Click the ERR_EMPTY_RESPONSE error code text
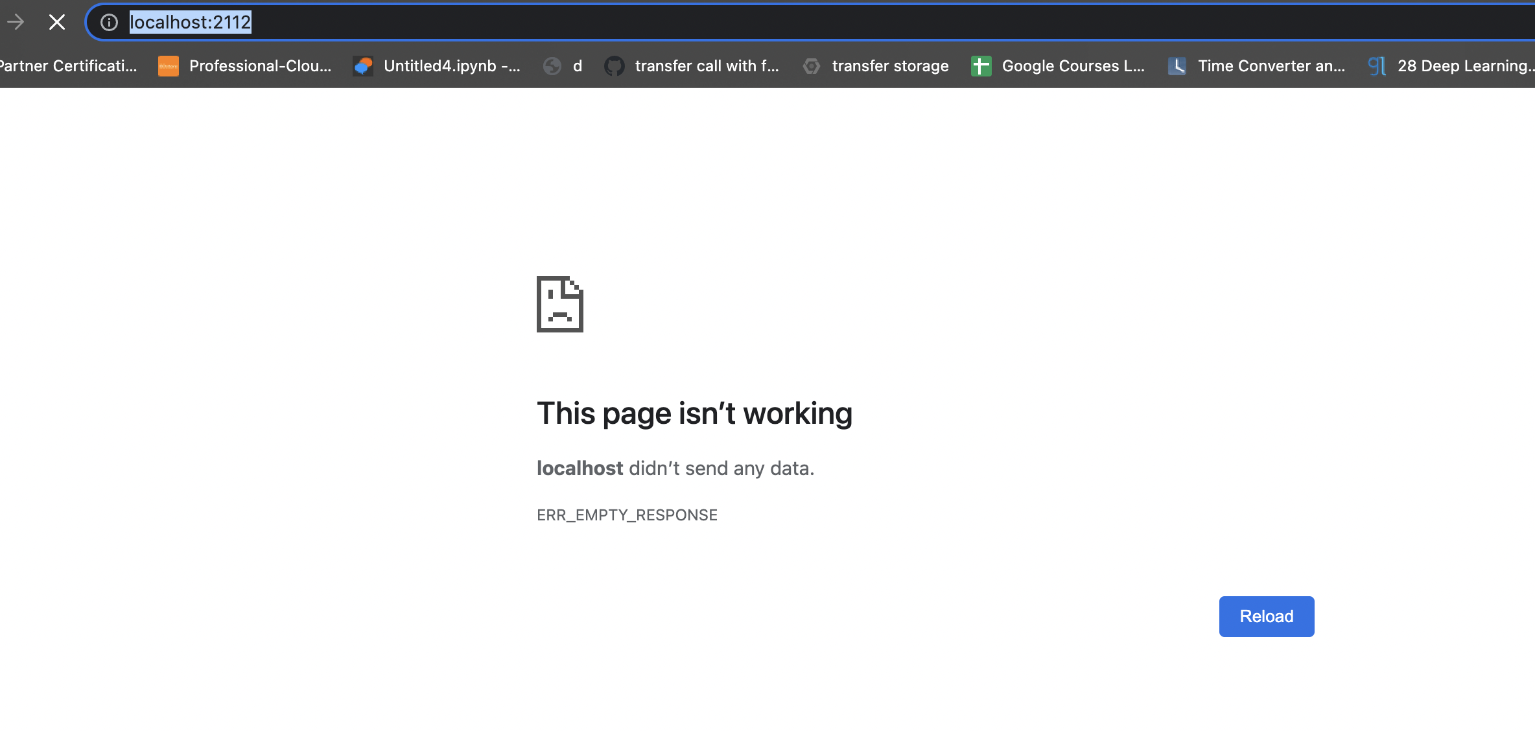The width and height of the screenshot is (1535, 731). click(x=626, y=514)
